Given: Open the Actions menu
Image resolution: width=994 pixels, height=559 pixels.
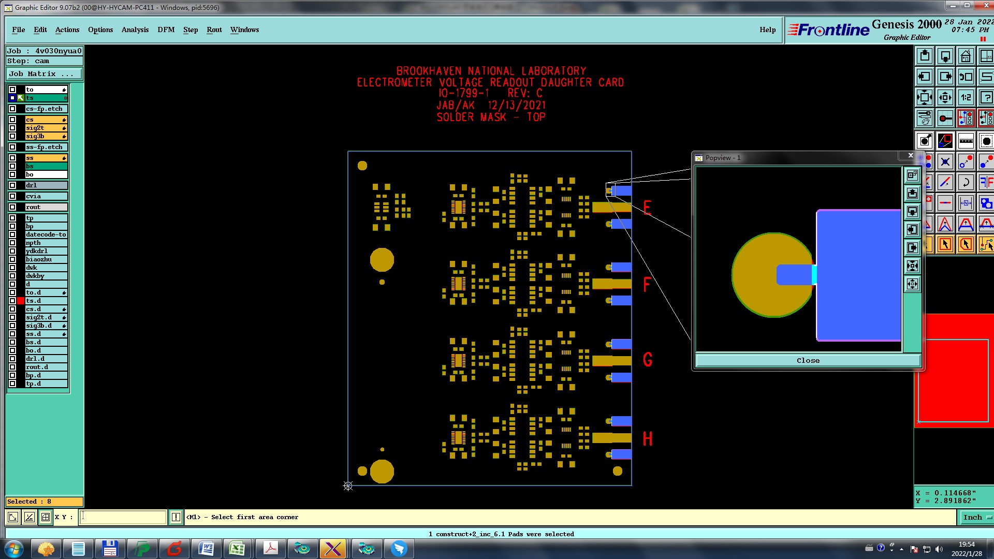Looking at the screenshot, I should [x=67, y=30].
